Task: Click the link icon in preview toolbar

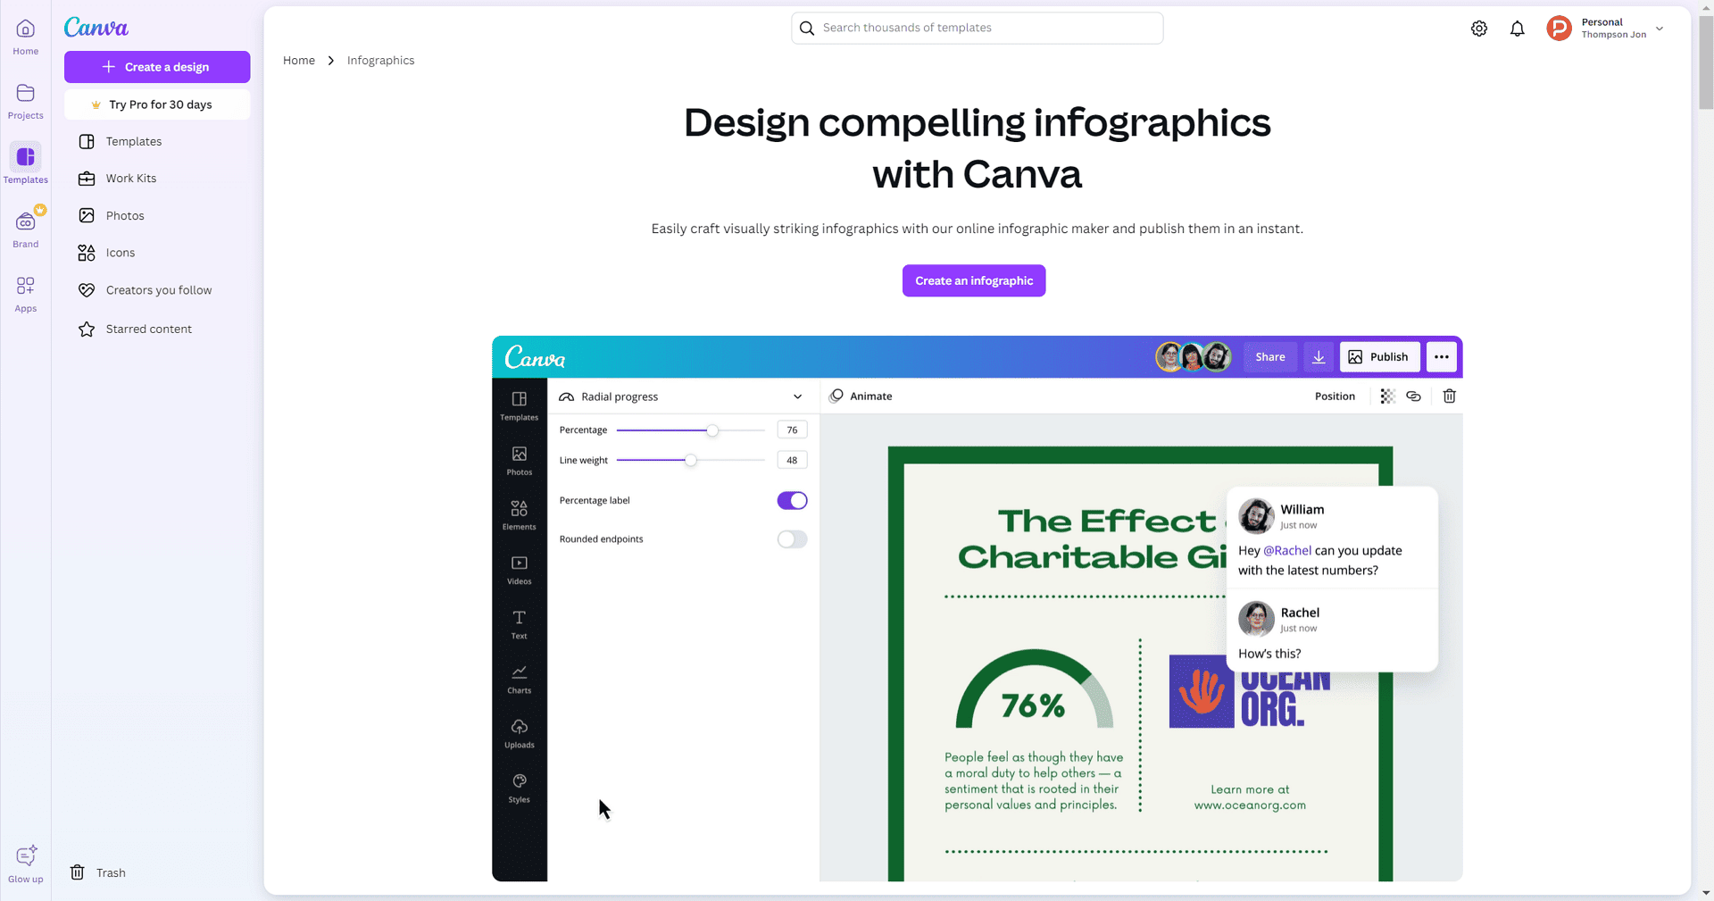Action: point(1413,396)
